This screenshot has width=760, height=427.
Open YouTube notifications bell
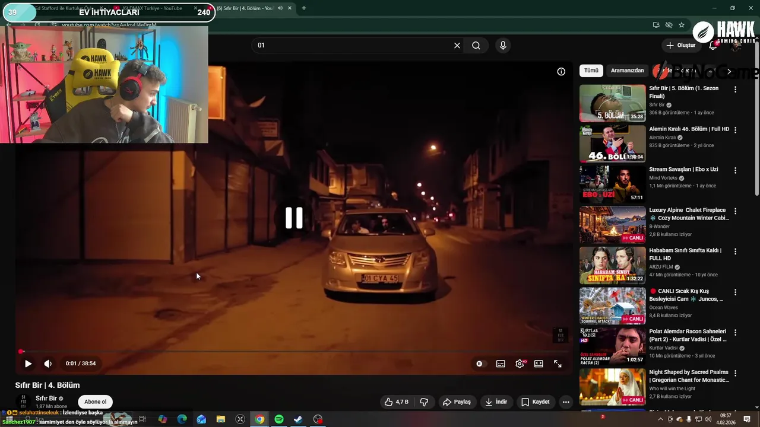pyautogui.click(x=713, y=46)
